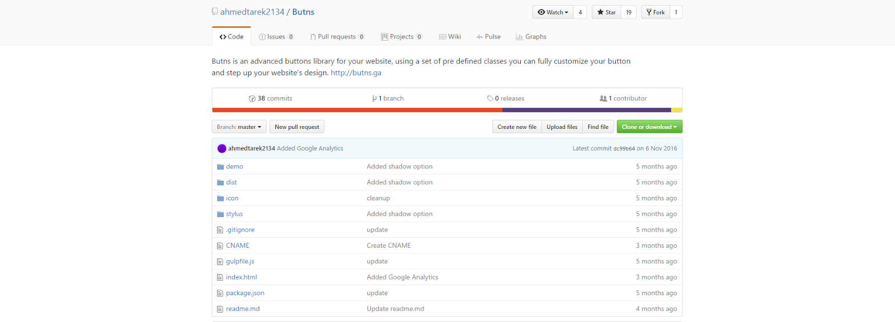This screenshot has height=322, width=895.
Task: Click the CNAME file icon
Action: (x=220, y=246)
